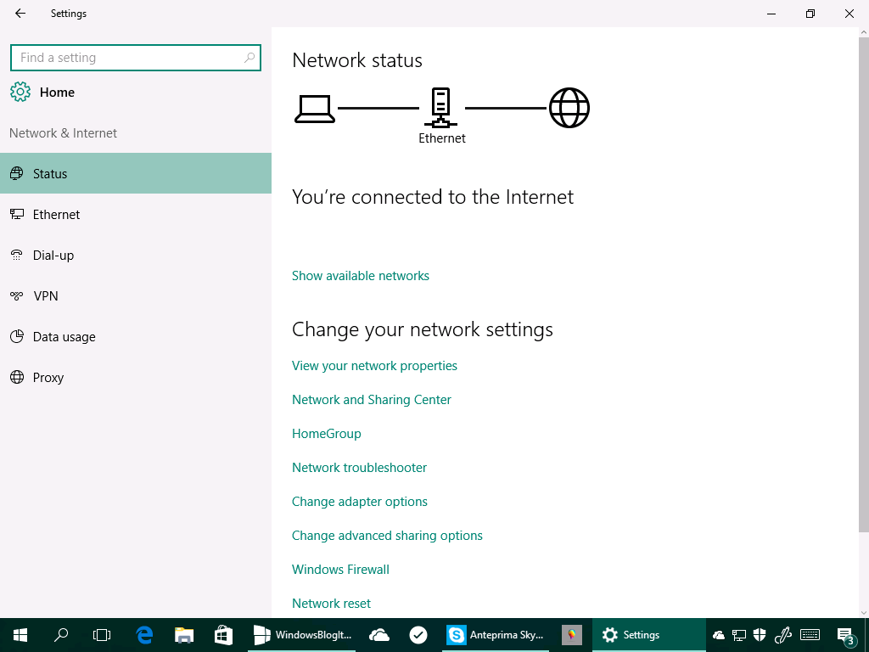Click the Settings taskbar button
Image resolution: width=869 pixels, height=652 pixels.
pyautogui.click(x=648, y=635)
